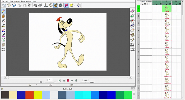Click the key bunch icon in right panel
Screen dimensions: 185x100
point(132,35)
